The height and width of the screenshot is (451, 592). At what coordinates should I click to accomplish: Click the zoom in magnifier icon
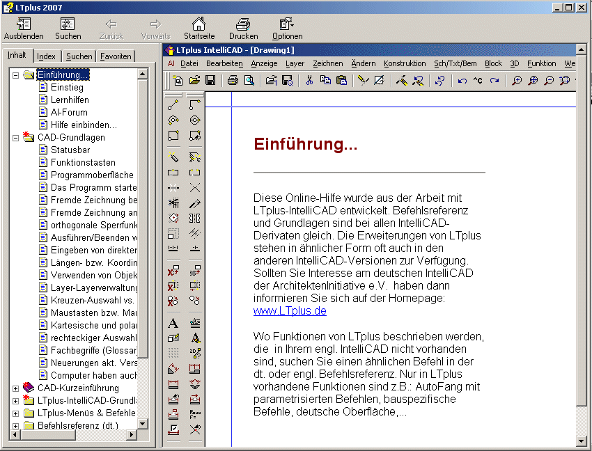(517, 80)
